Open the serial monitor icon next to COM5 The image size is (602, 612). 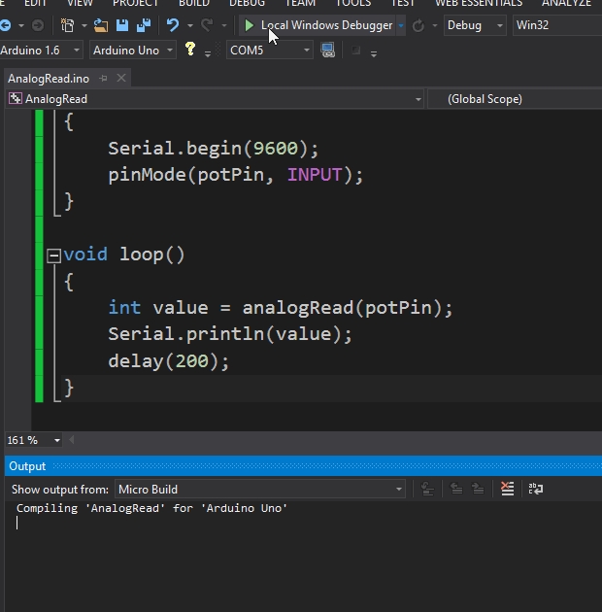328,50
